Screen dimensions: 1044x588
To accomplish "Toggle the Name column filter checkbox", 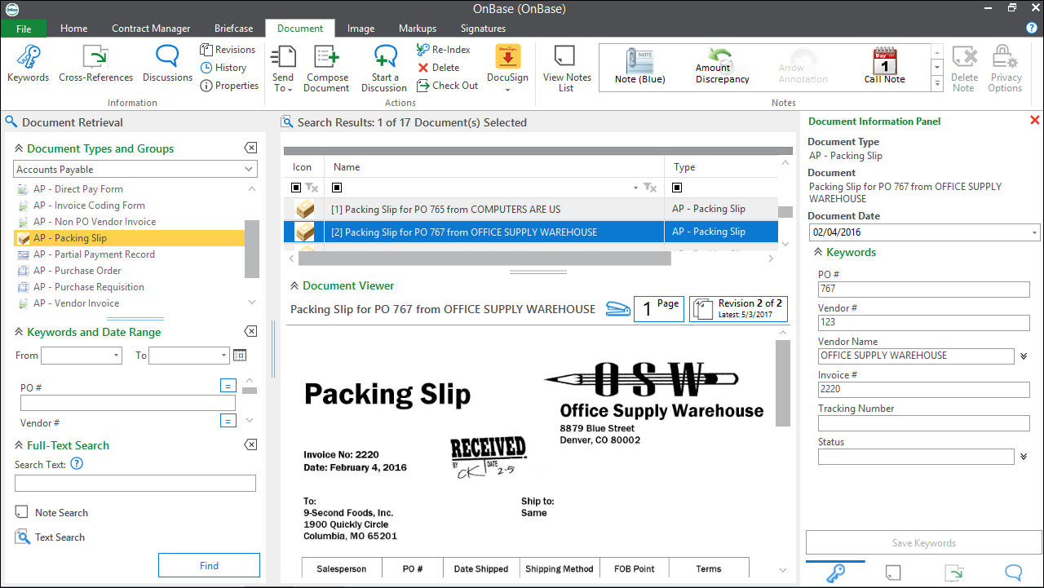I will point(337,188).
